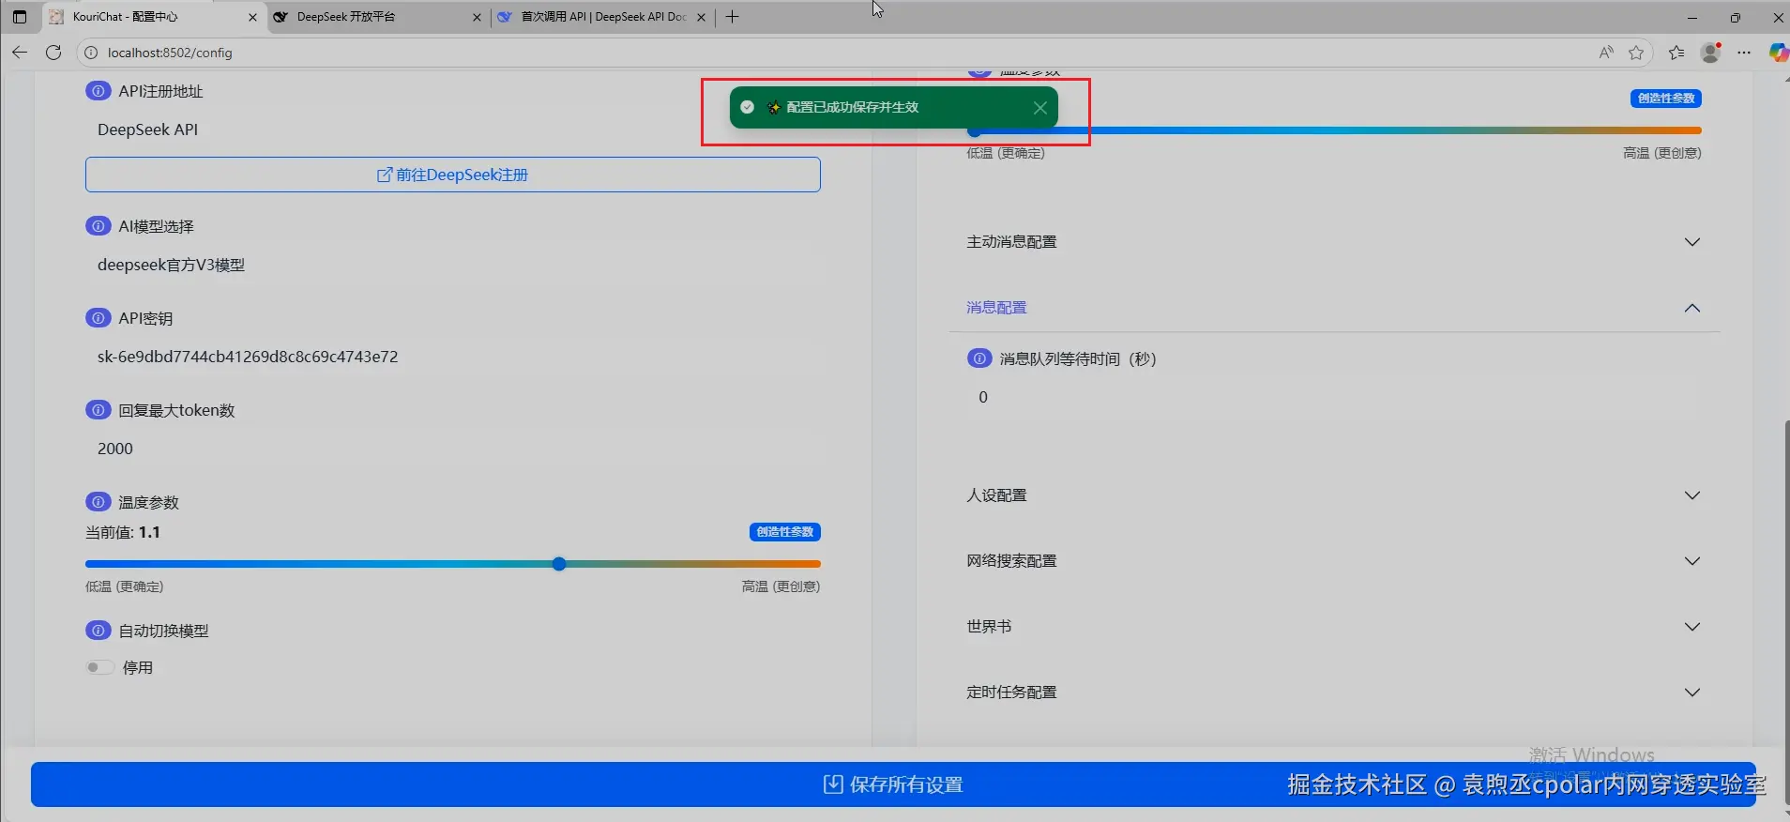Click info icon beside 自动切换模型

tap(98, 631)
